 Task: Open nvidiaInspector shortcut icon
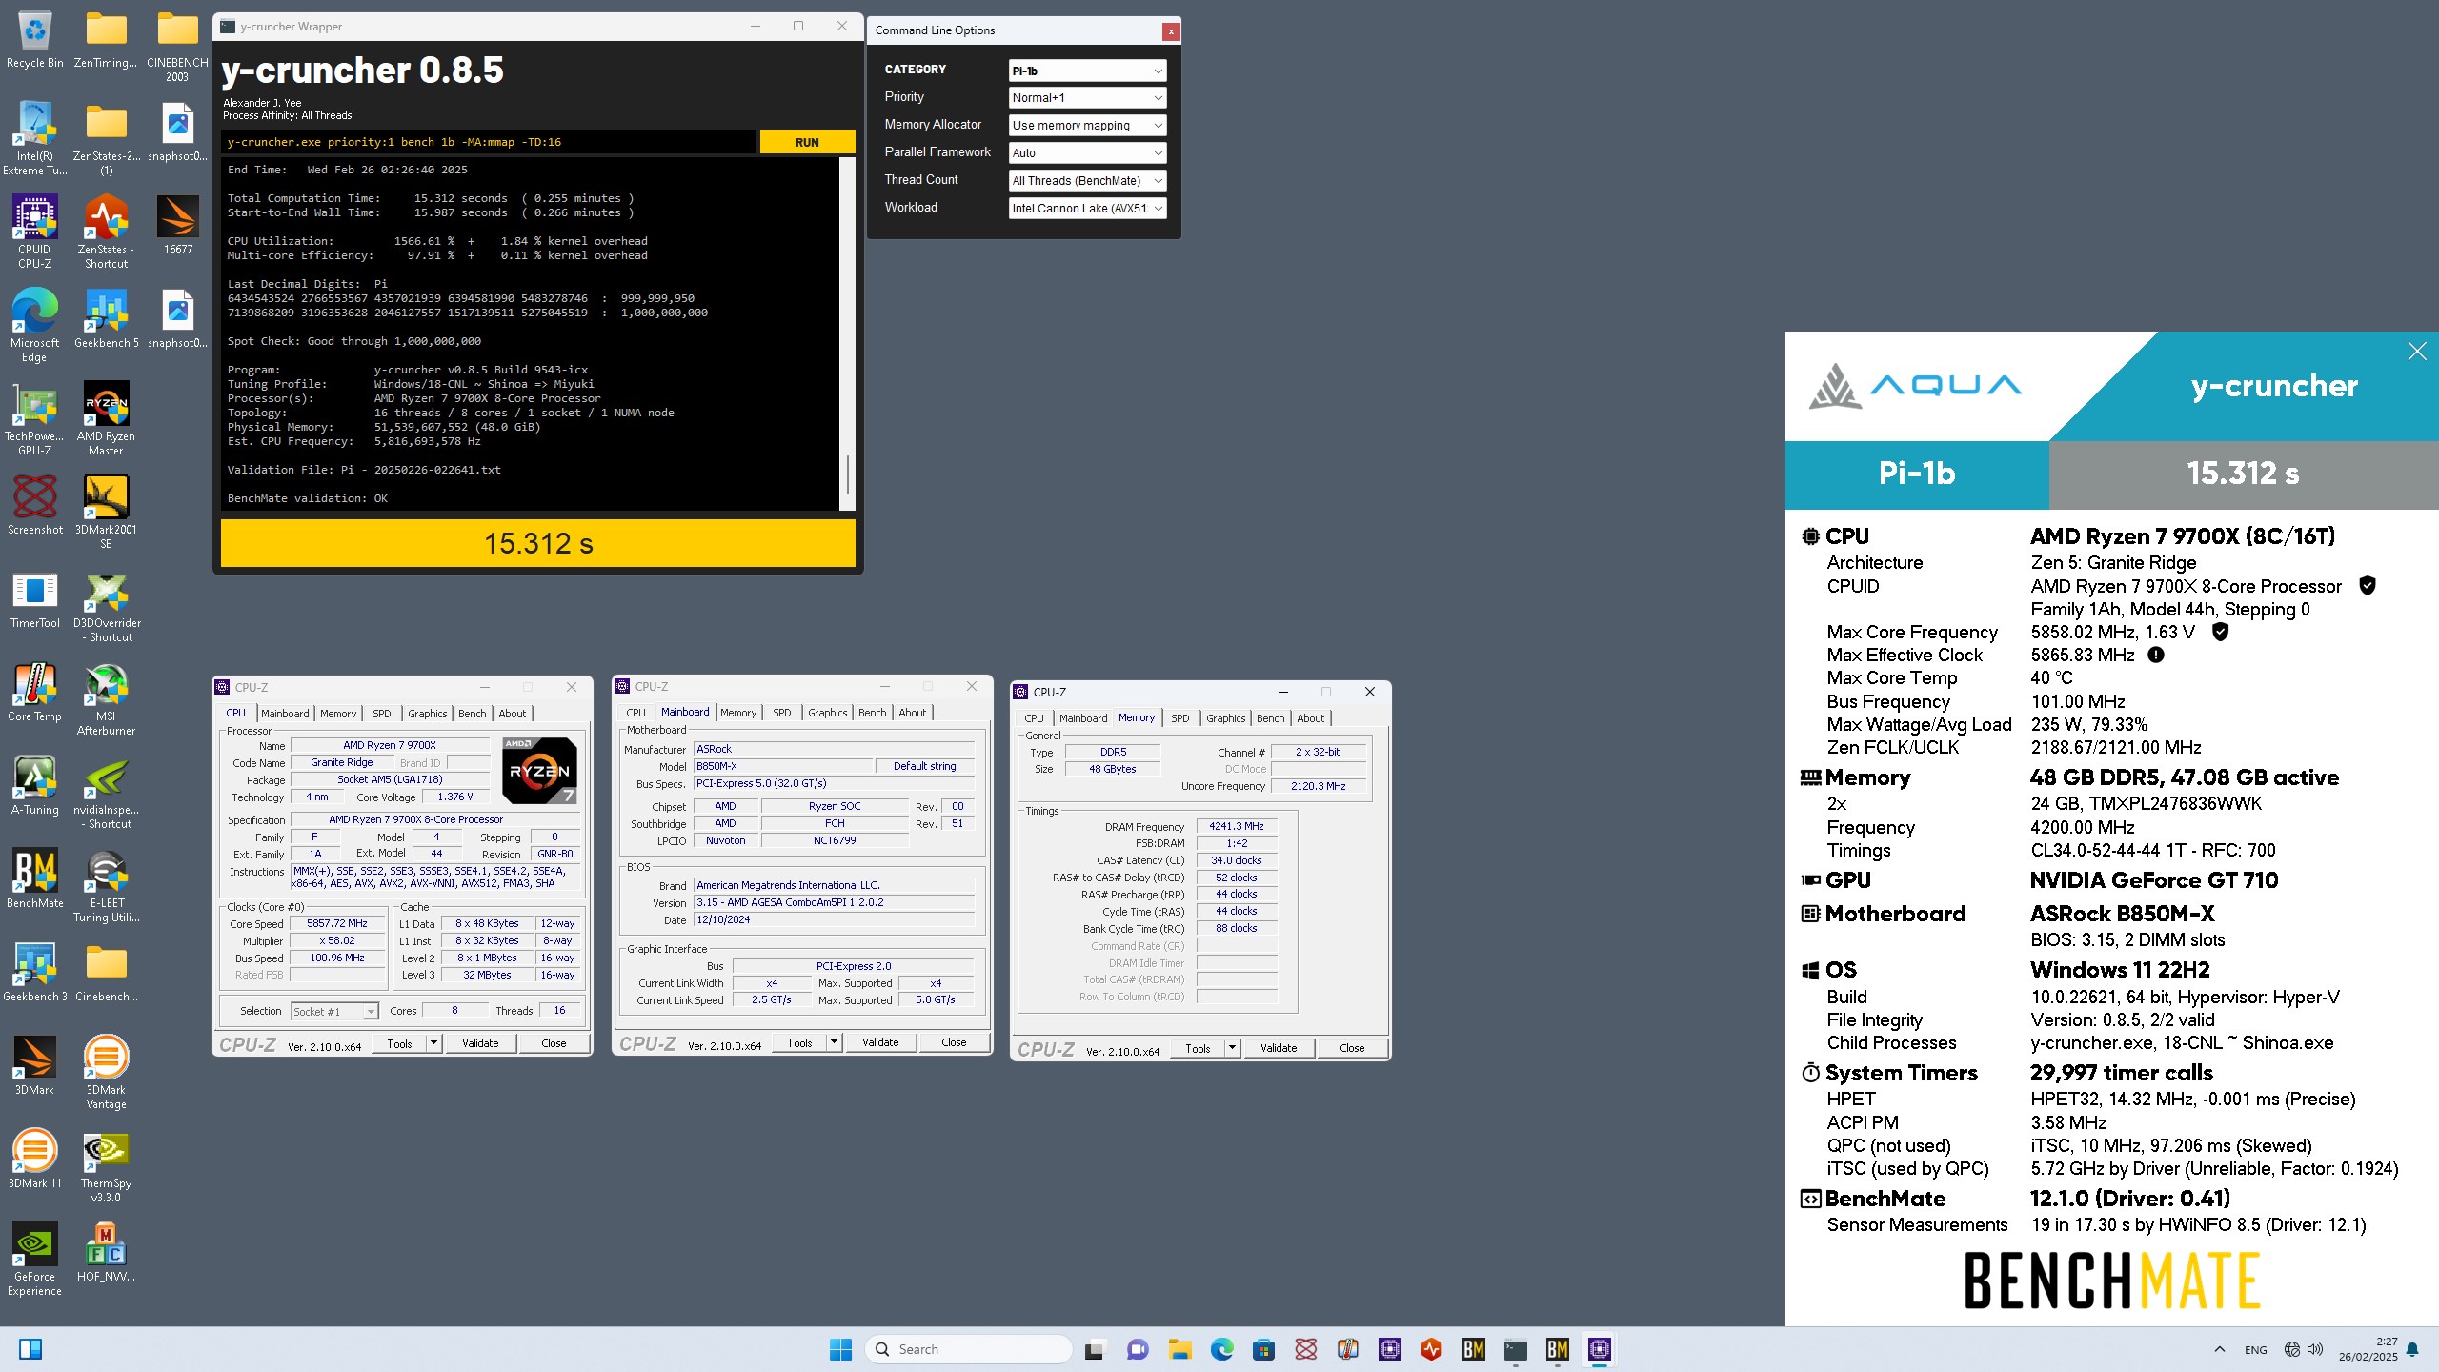pos(106,792)
